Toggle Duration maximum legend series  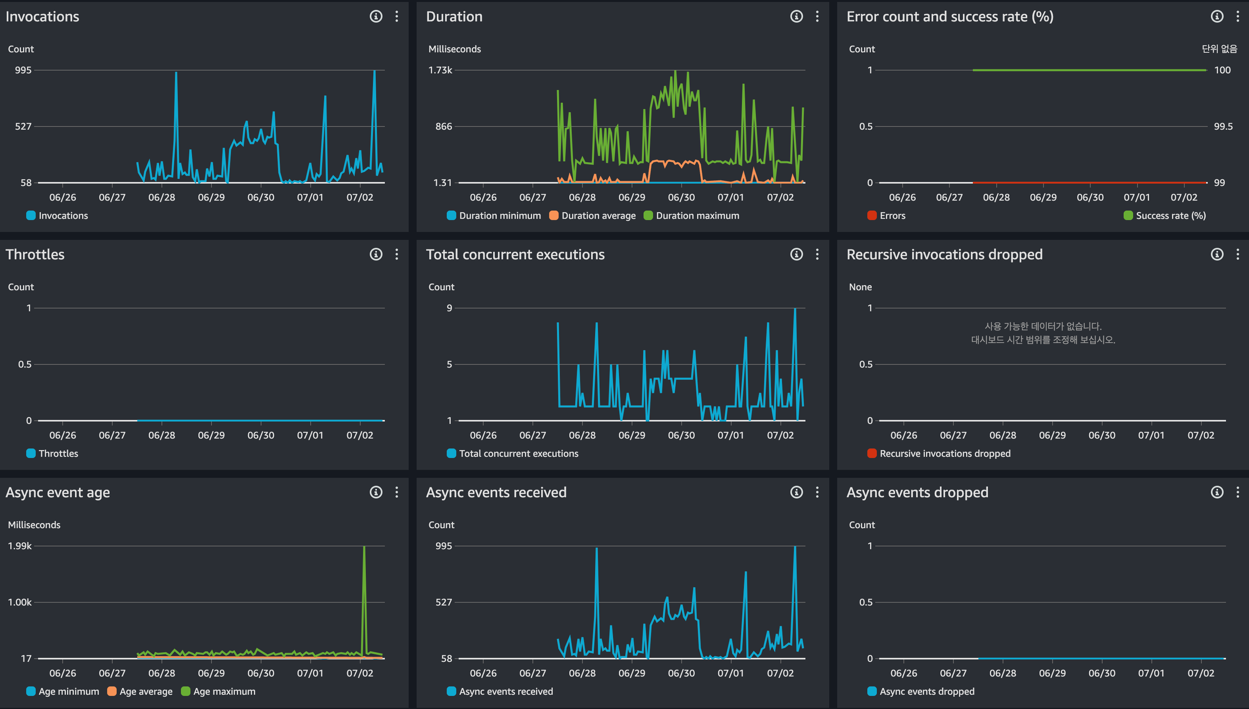[697, 216]
